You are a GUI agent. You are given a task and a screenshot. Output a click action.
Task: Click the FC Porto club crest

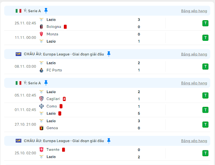tap(42, 70)
